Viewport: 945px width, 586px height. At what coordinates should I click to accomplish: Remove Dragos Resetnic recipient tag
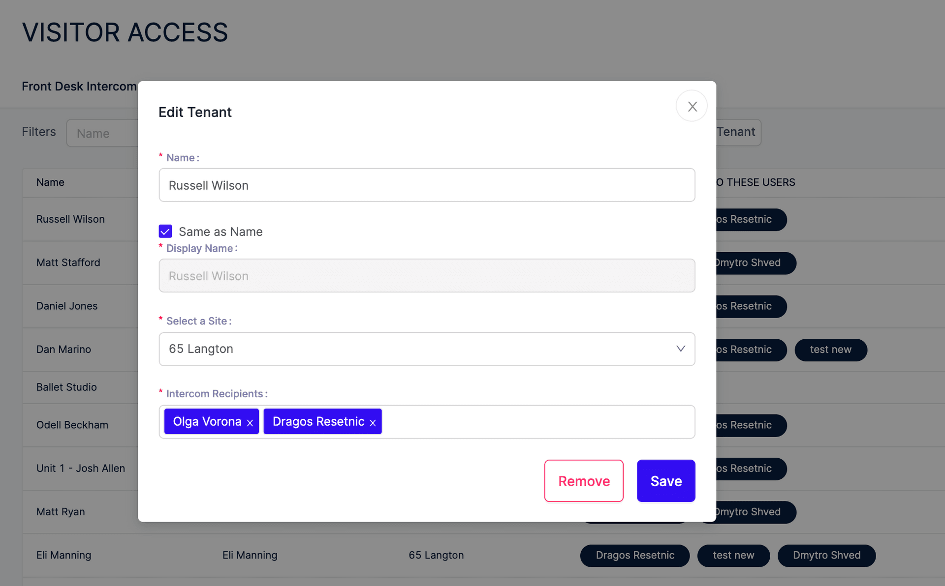pyautogui.click(x=373, y=423)
